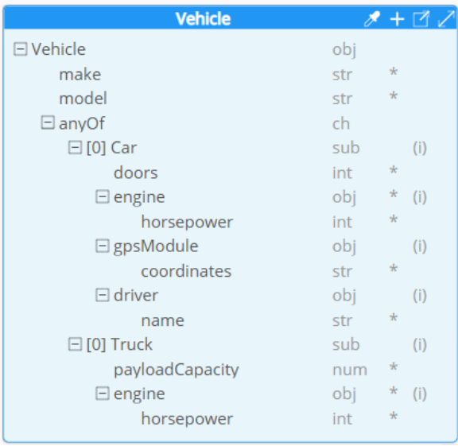Select the model property row
The width and height of the screenshot is (458, 446).
tap(230, 99)
